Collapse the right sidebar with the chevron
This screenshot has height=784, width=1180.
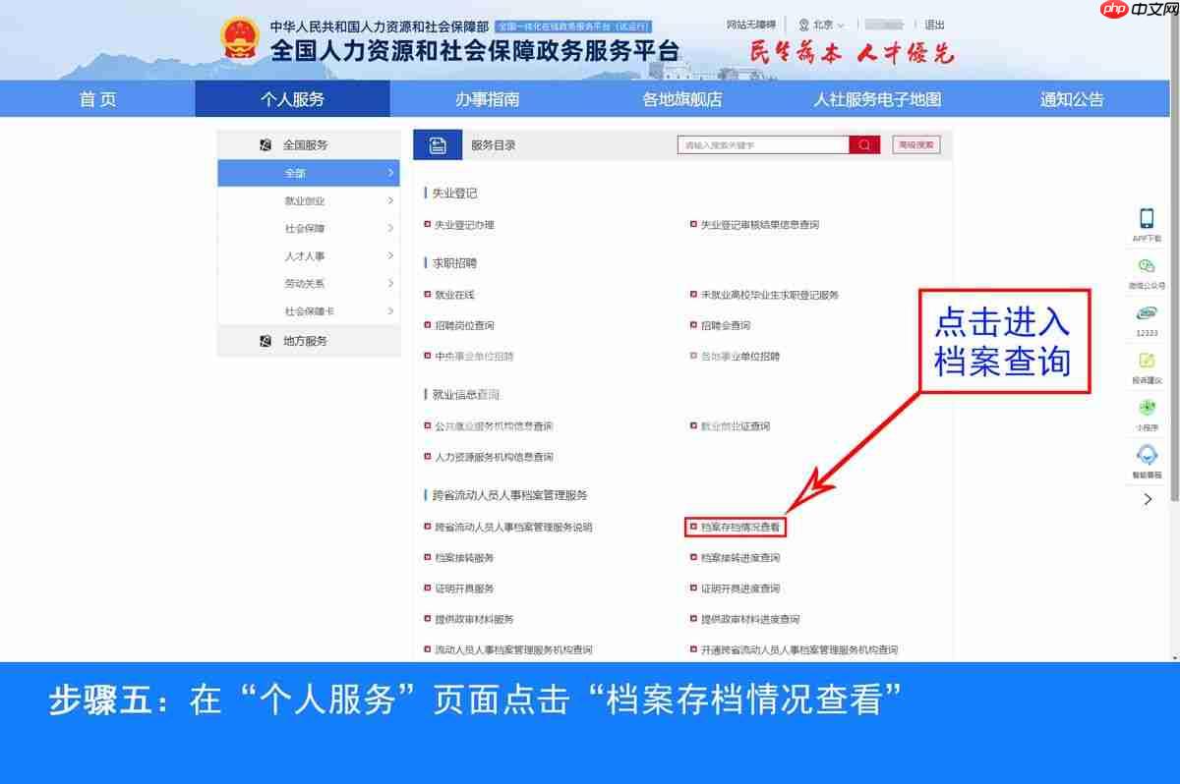pos(1146,499)
